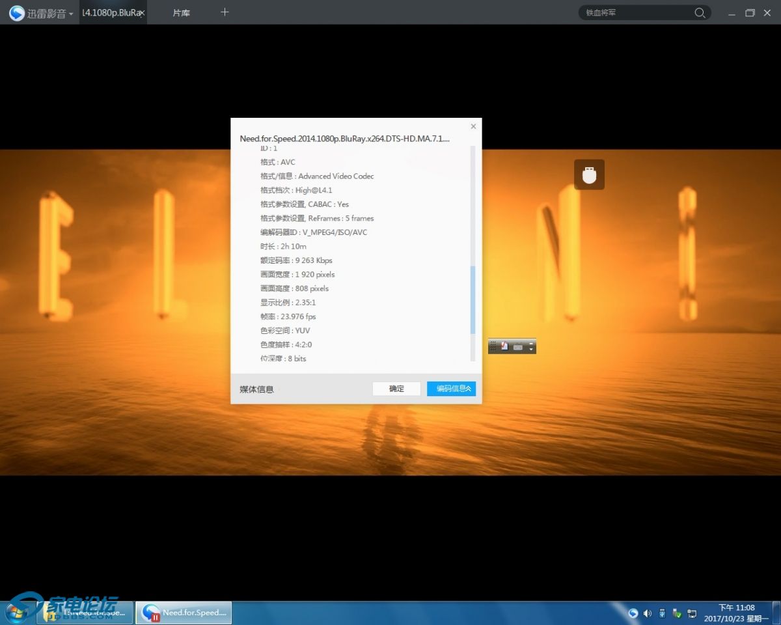This screenshot has width=781, height=625.
Task: Maximize the player window
Action: click(x=750, y=13)
